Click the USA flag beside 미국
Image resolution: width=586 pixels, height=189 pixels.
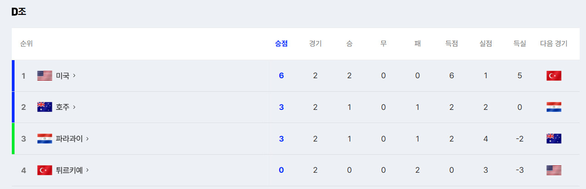(45, 76)
